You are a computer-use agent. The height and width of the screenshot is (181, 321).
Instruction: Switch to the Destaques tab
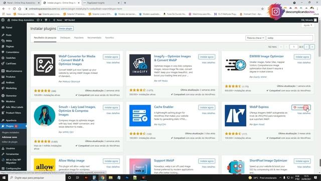point(65,38)
